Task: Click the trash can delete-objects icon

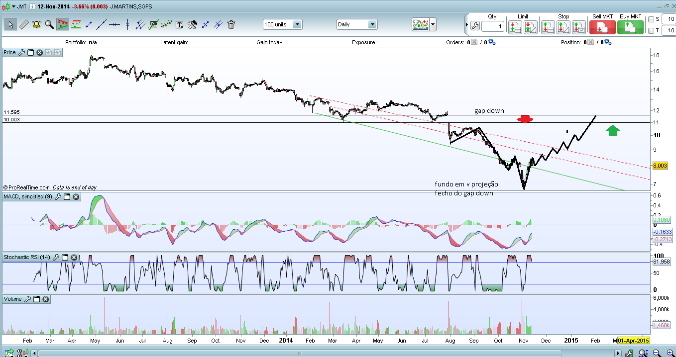Action: pyautogui.click(x=231, y=24)
